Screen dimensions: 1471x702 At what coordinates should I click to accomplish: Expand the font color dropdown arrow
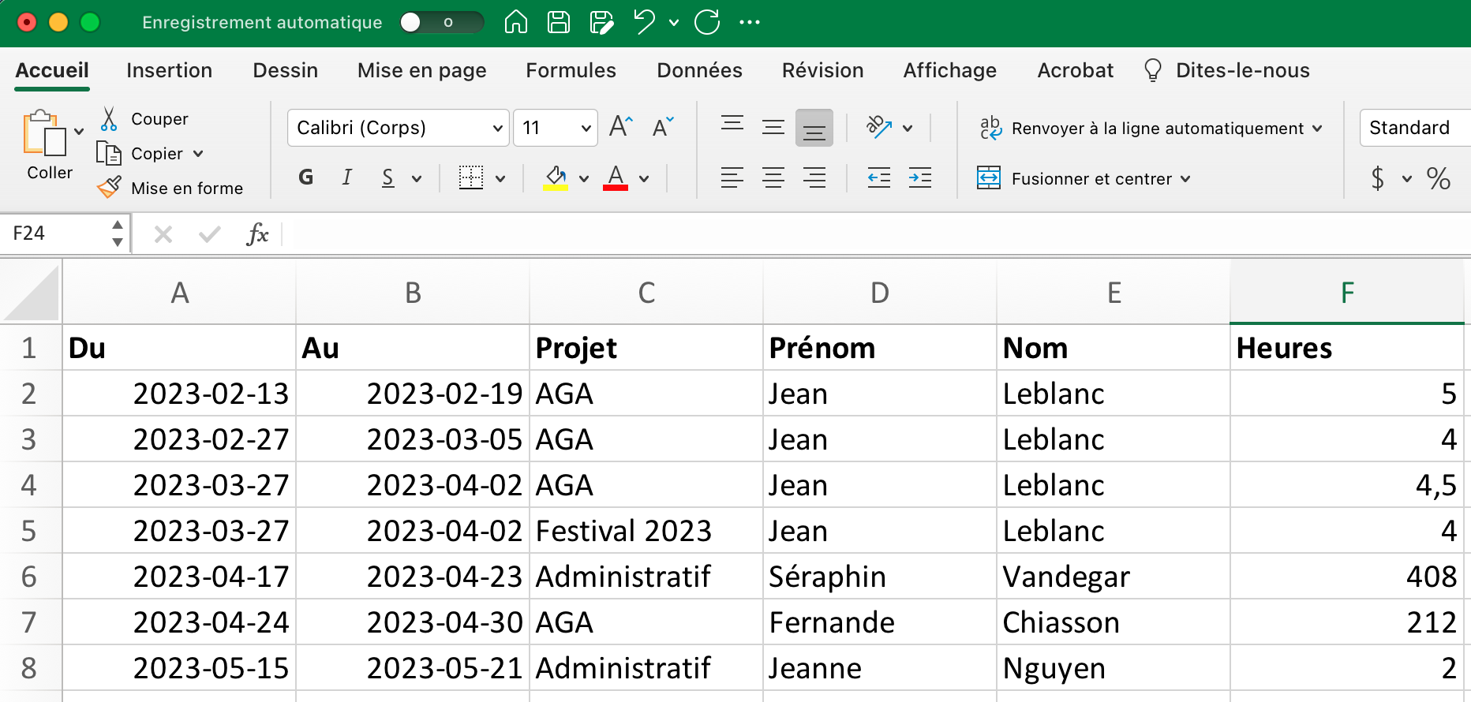644,179
